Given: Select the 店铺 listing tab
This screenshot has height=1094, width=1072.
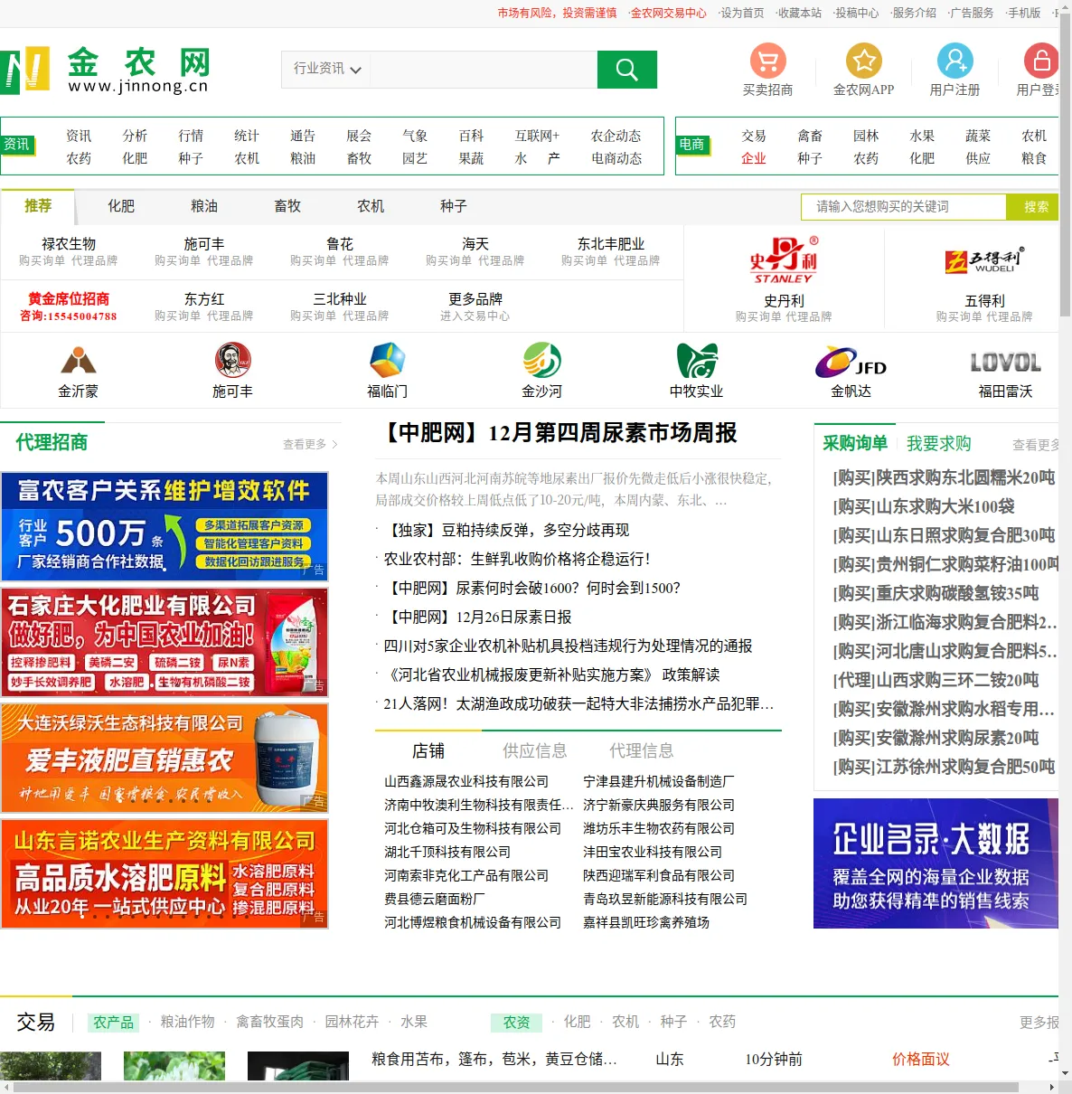Looking at the screenshot, I should (x=428, y=750).
